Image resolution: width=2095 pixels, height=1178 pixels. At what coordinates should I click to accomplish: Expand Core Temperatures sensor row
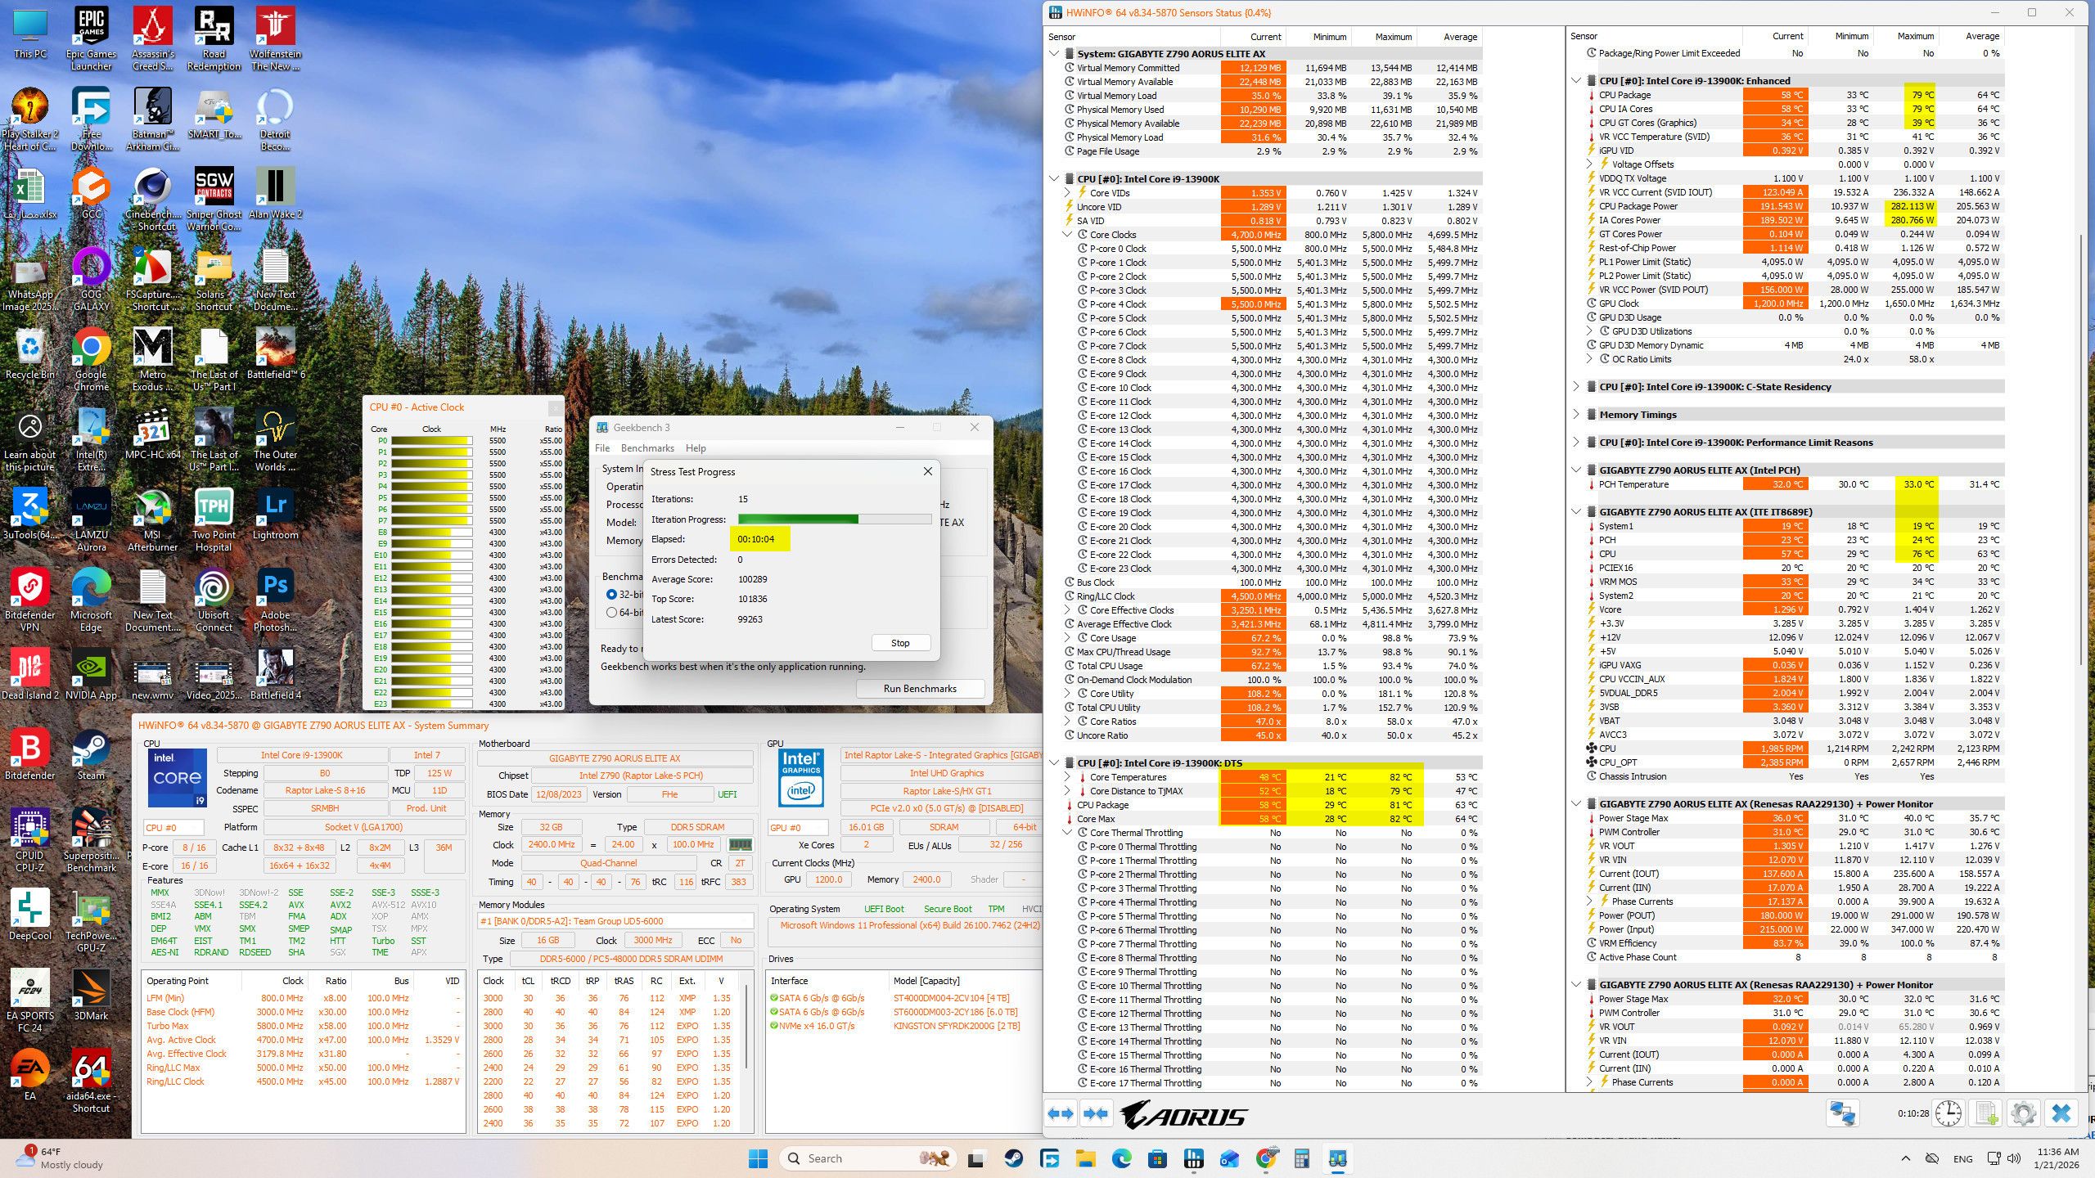click(x=1067, y=777)
